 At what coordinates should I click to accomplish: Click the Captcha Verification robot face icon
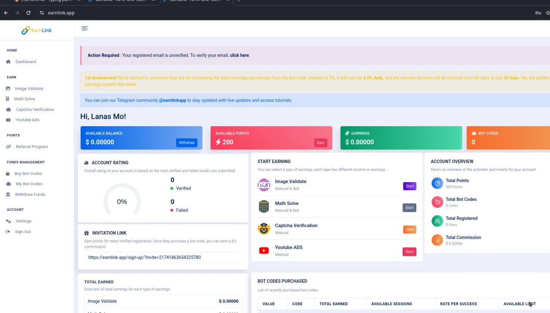click(264, 229)
